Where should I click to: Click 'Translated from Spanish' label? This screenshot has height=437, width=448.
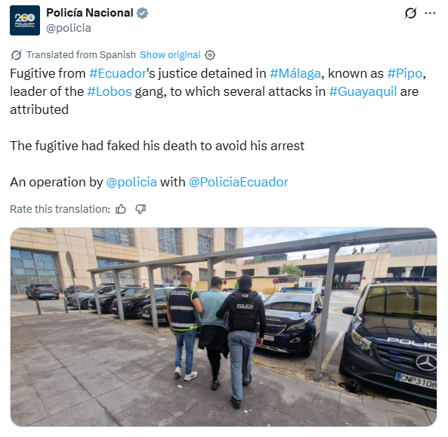coord(81,55)
